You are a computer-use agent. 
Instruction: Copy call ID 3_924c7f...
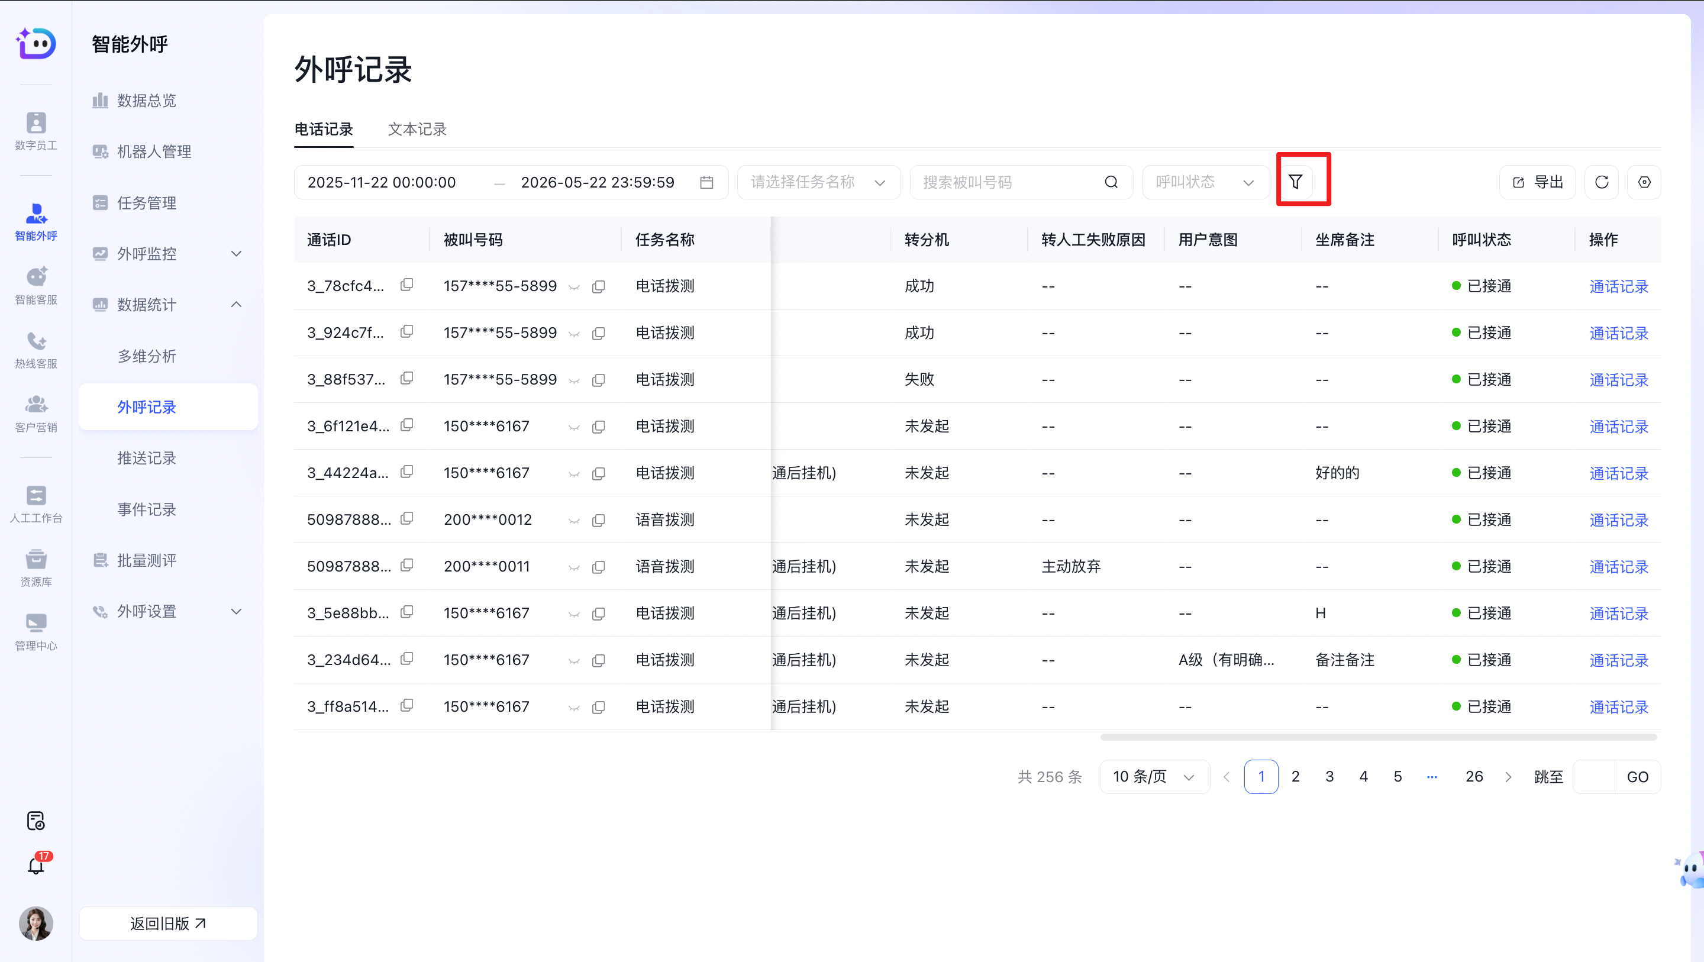click(x=407, y=331)
